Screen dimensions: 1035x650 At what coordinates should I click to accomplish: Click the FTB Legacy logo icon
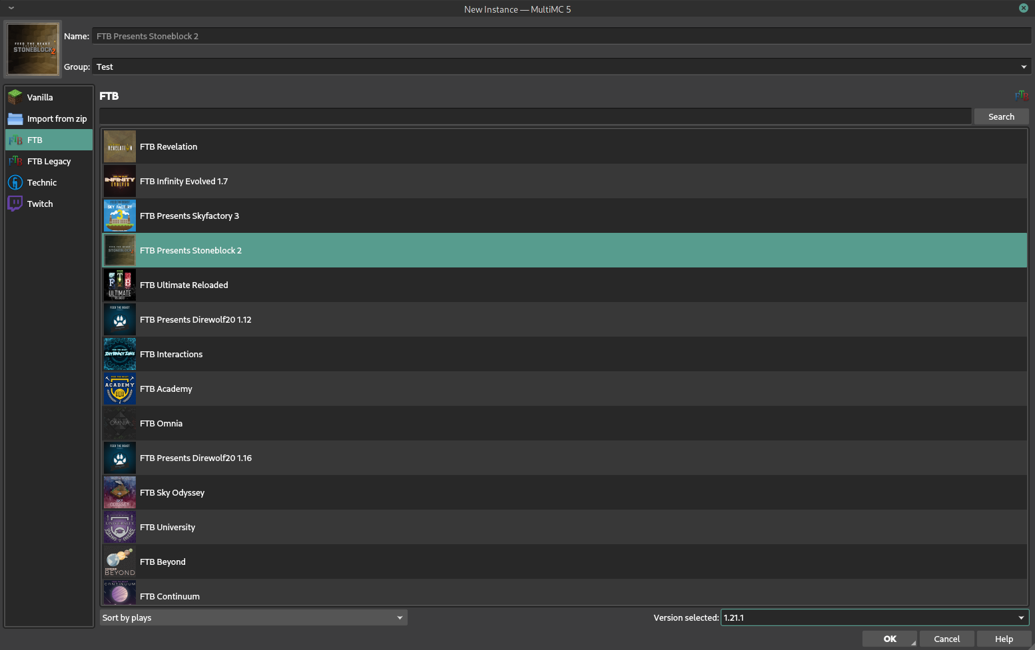click(x=15, y=161)
